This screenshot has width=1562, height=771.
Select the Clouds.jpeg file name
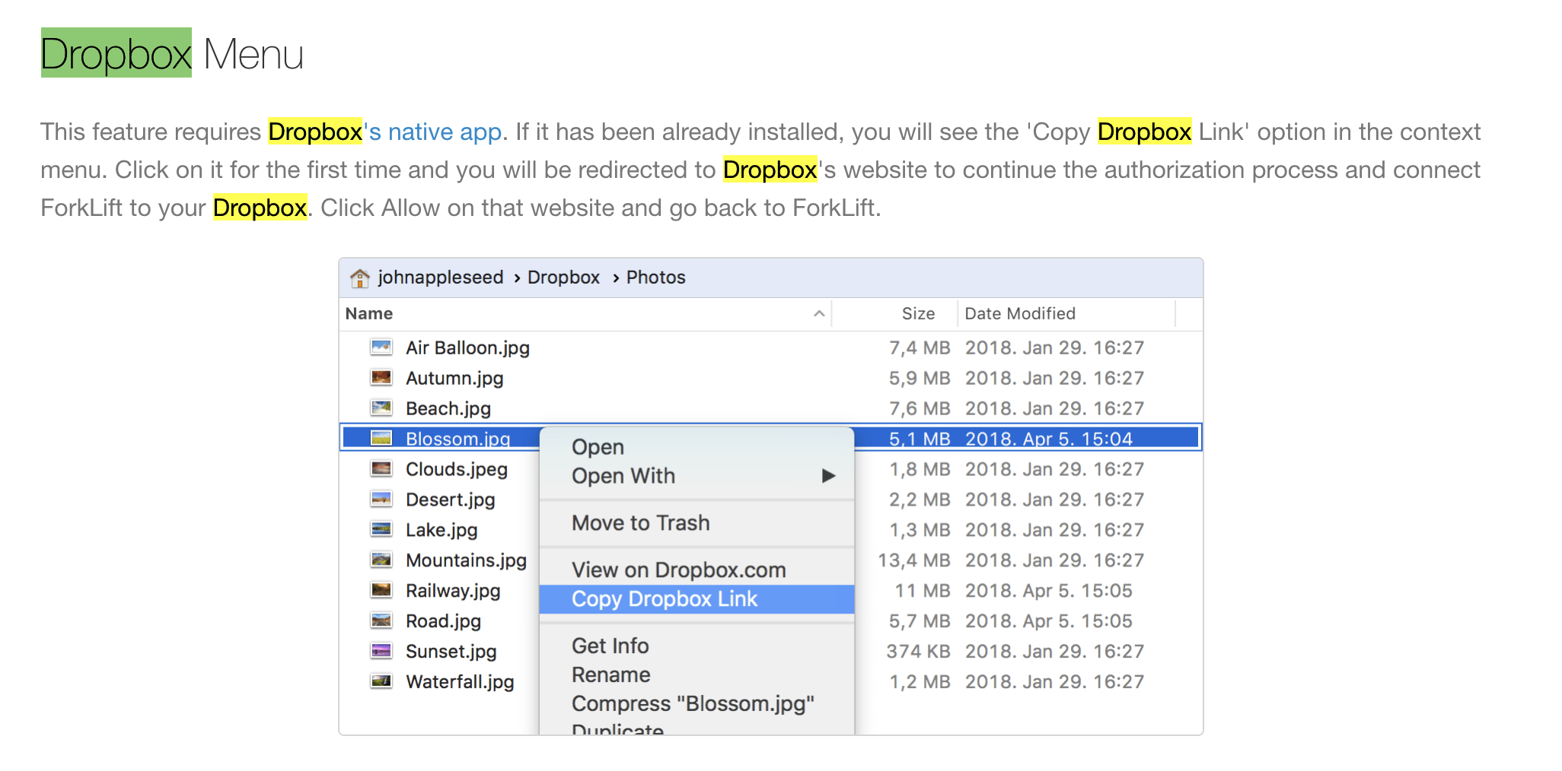point(457,470)
